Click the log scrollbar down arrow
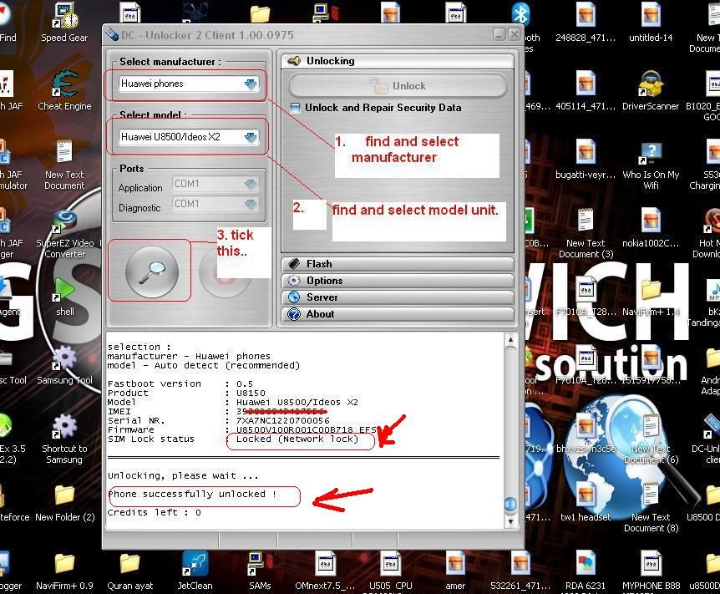The width and height of the screenshot is (720, 594). pyautogui.click(x=510, y=521)
